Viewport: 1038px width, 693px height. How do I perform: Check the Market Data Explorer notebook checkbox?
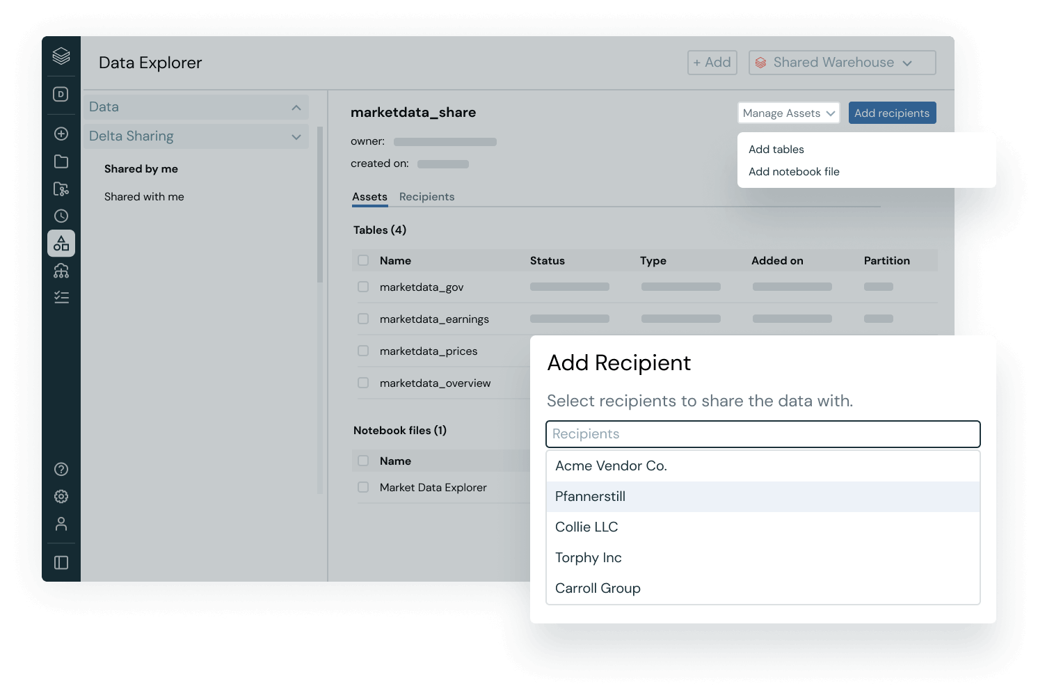363,487
